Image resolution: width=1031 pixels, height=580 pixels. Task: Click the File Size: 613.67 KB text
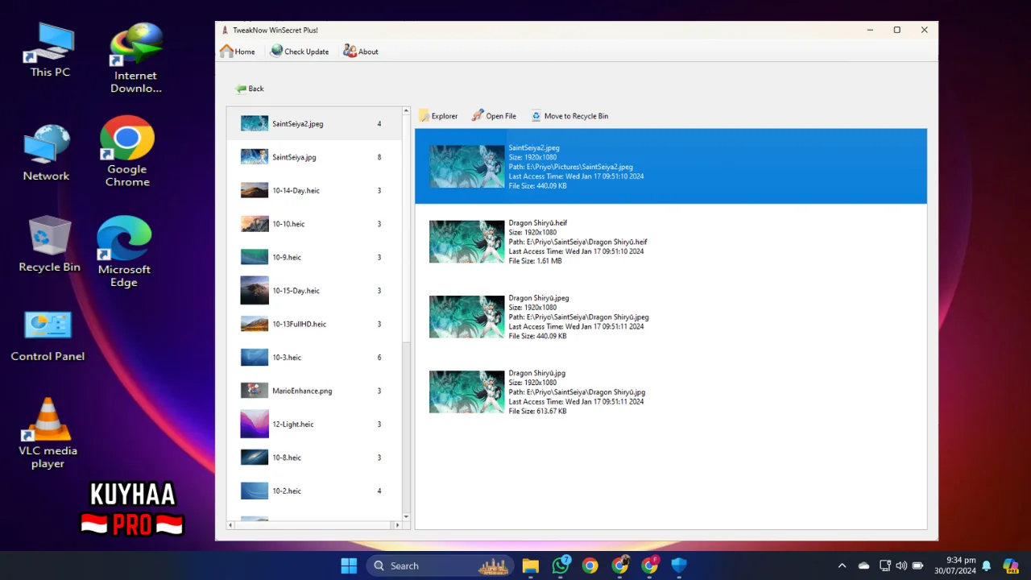click(537, 411)
